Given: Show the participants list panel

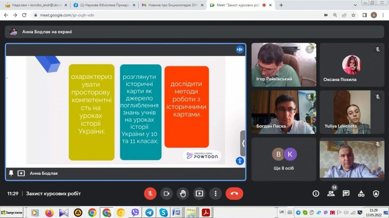Looking at the screenshot, I should (331, 193).
